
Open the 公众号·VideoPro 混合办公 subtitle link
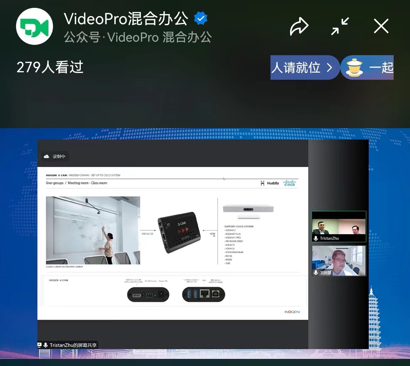(138, 37)
